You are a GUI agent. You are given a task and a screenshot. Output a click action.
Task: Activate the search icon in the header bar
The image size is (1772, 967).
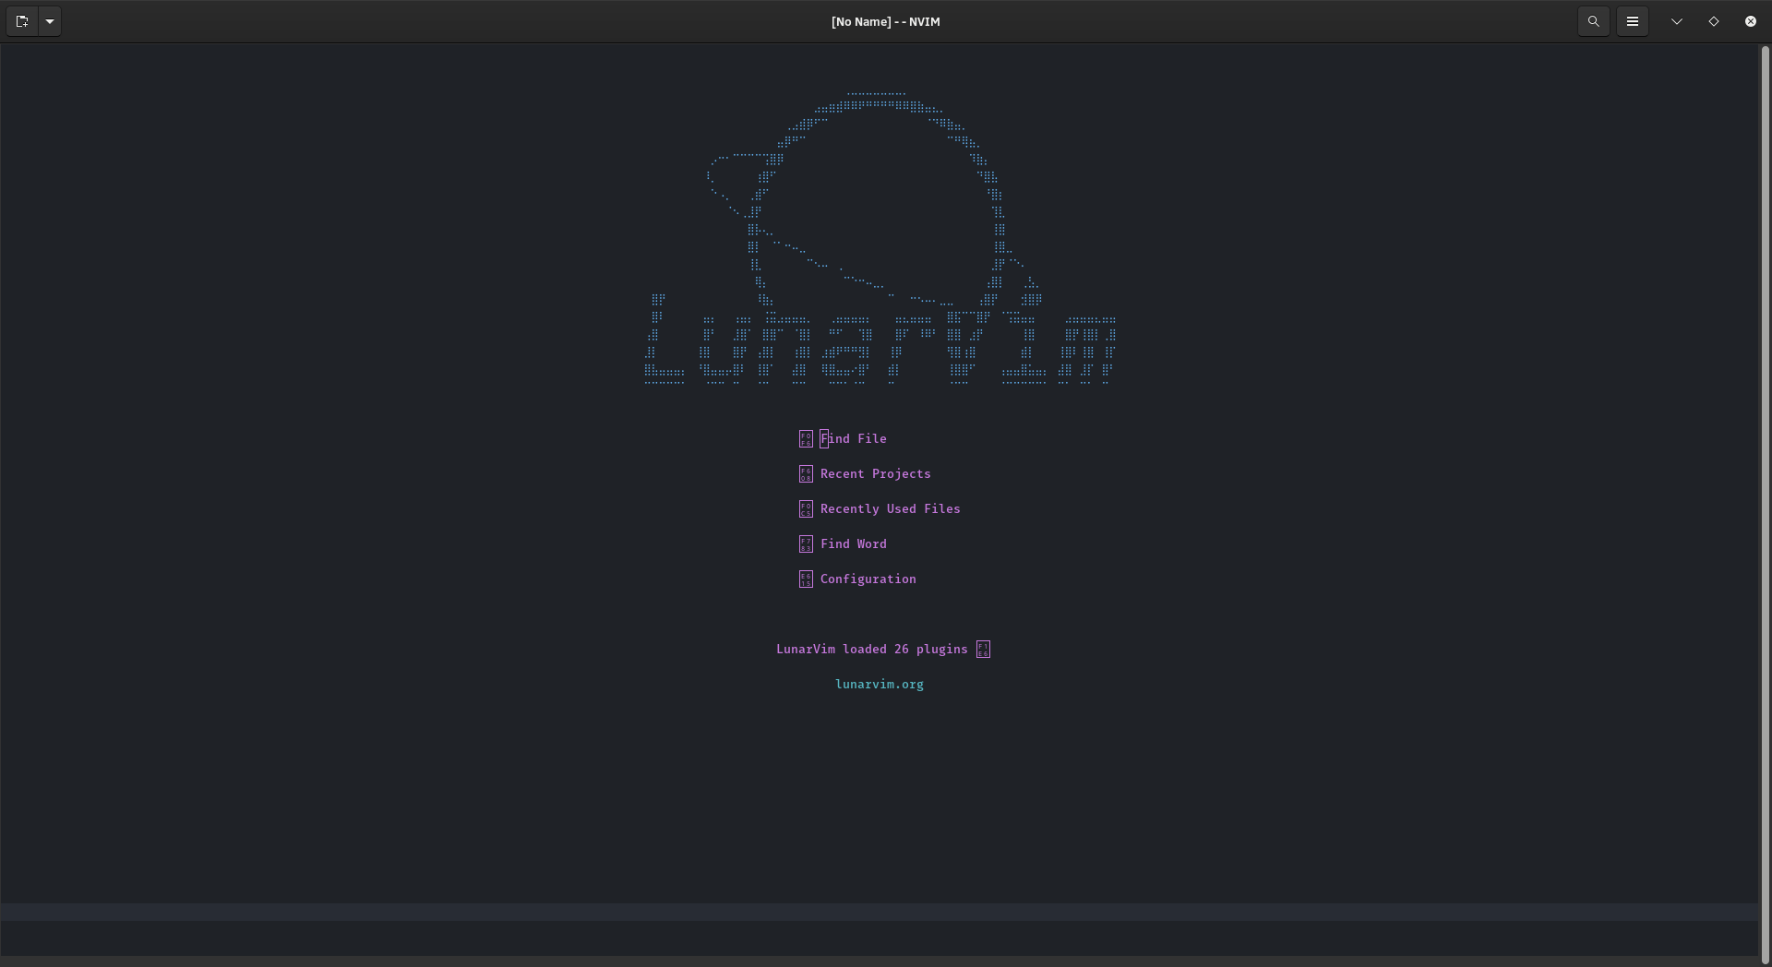(x=1593, y=21)
